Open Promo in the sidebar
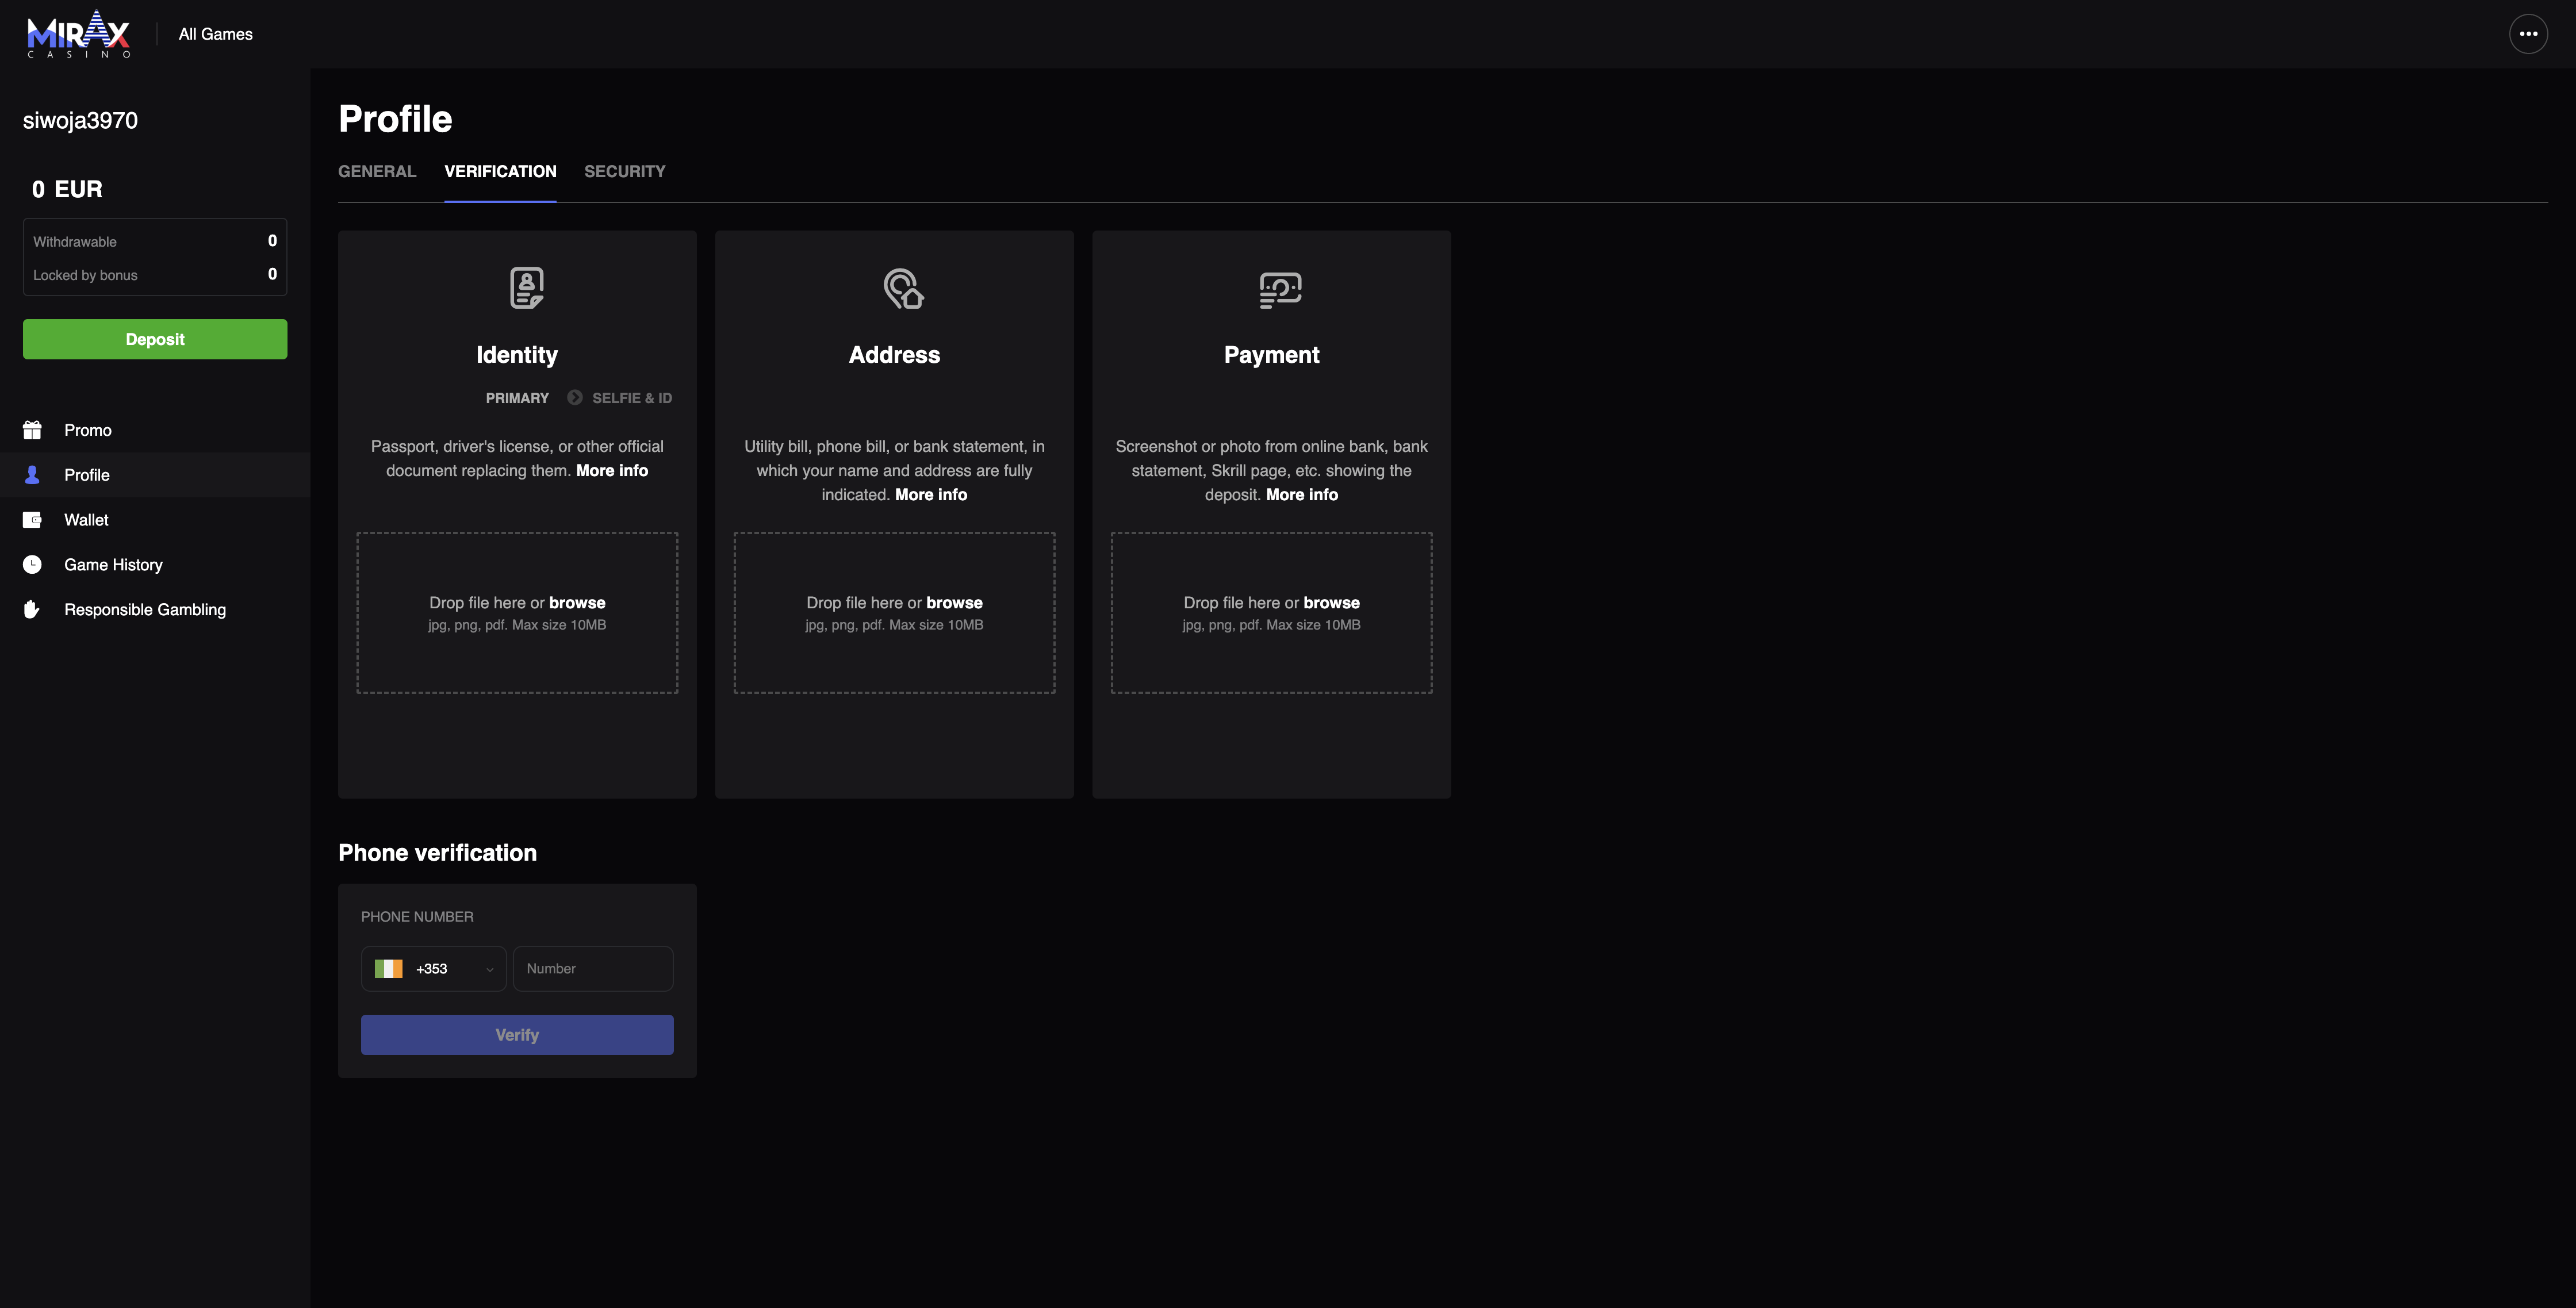 coord(155,430)
